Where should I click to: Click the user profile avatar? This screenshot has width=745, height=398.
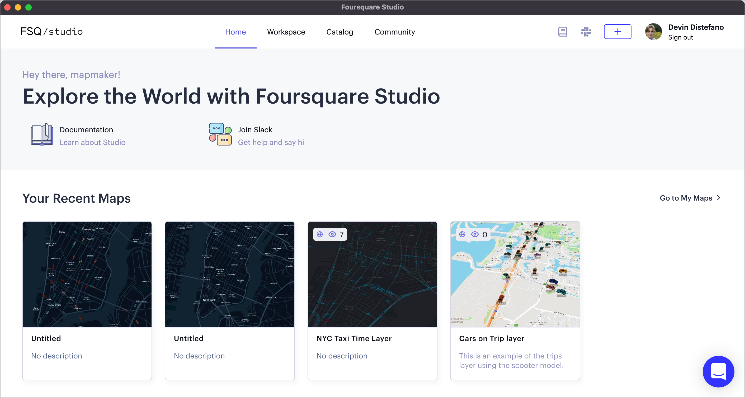653,31
